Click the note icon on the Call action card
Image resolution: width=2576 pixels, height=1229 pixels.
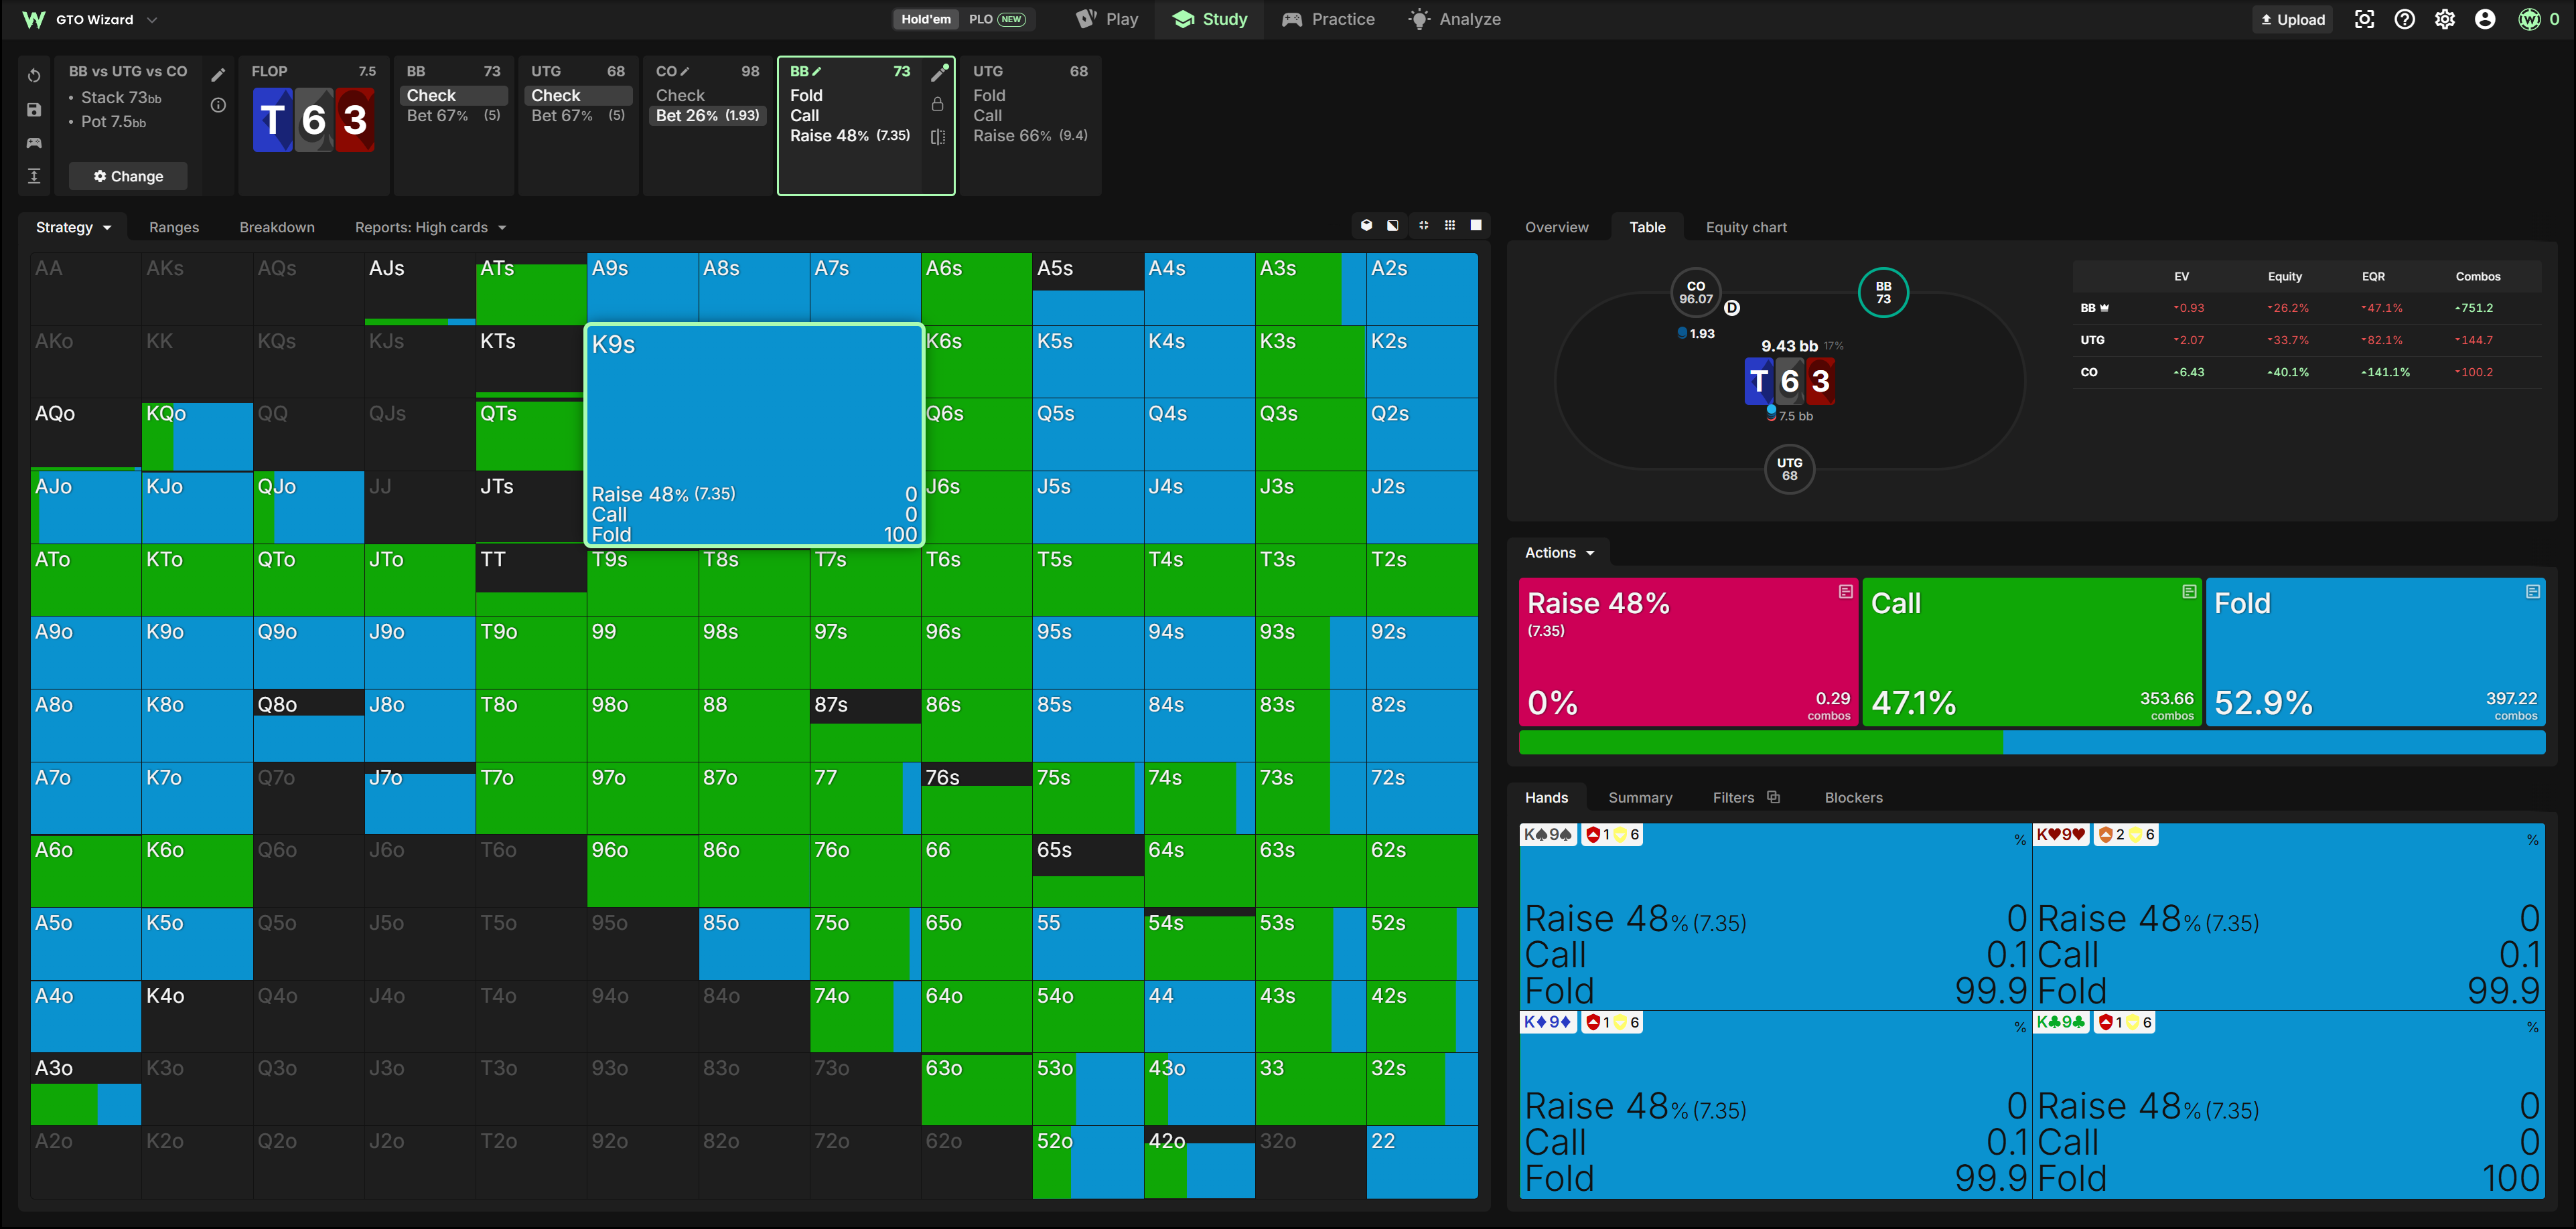(x=2188, y=592)
